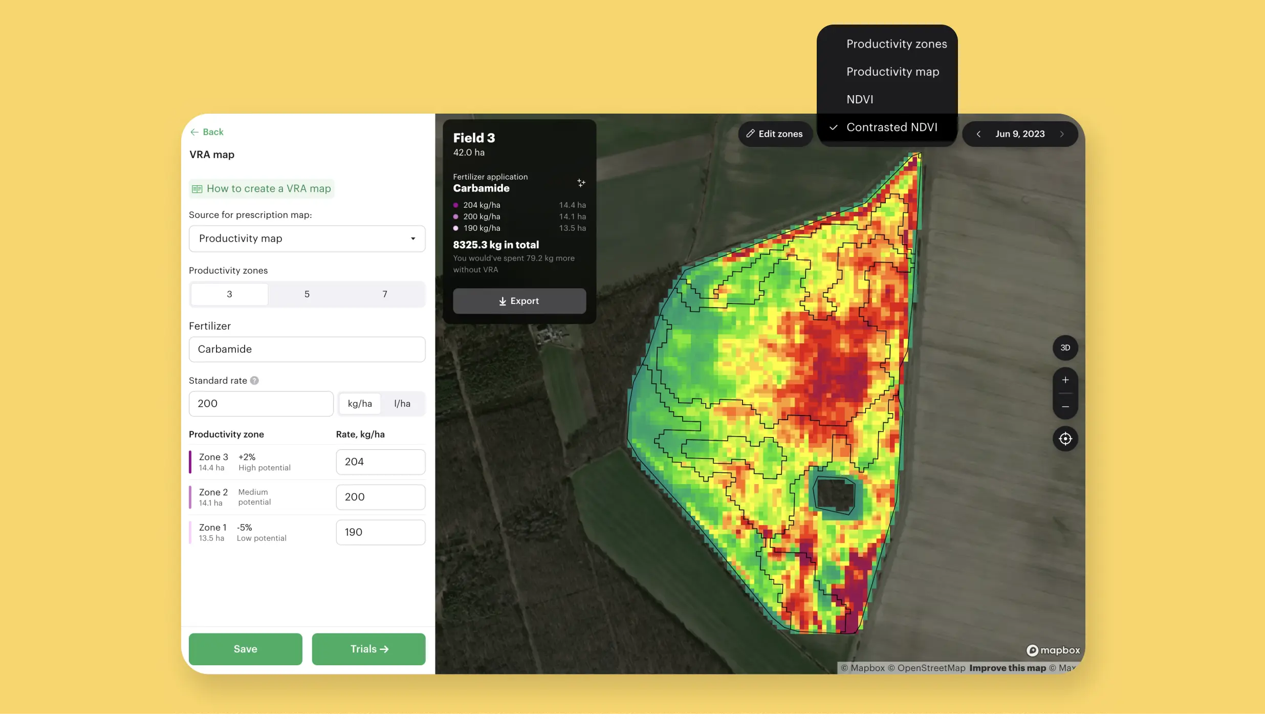Go to next date with right chevron
Image resolution: width=1265 pixels, height=719 pixels.
pos(1062,134)
